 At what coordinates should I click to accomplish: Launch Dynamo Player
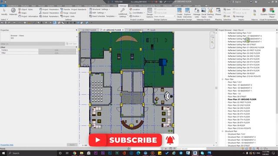coord(271,13)
